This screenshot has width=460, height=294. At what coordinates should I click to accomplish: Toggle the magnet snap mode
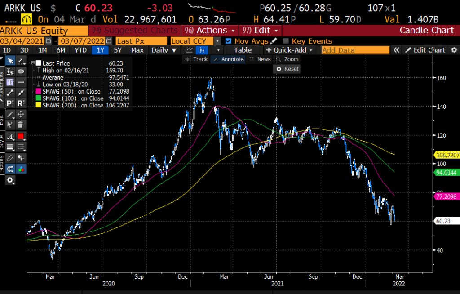tap(10, 169)
